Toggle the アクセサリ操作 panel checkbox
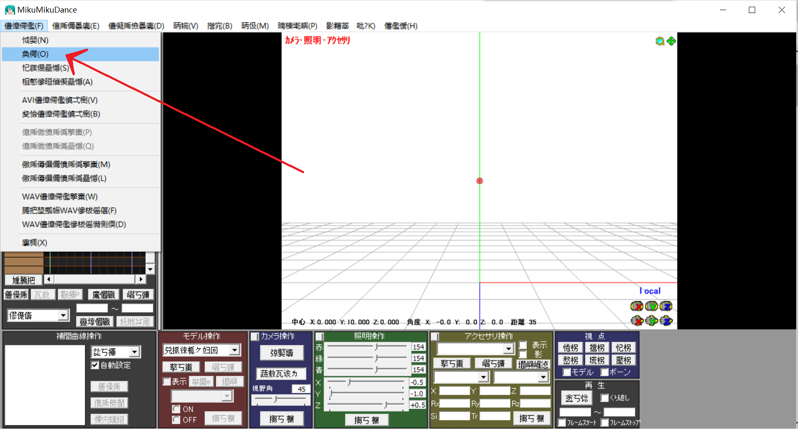 click(x=435, y=337)
